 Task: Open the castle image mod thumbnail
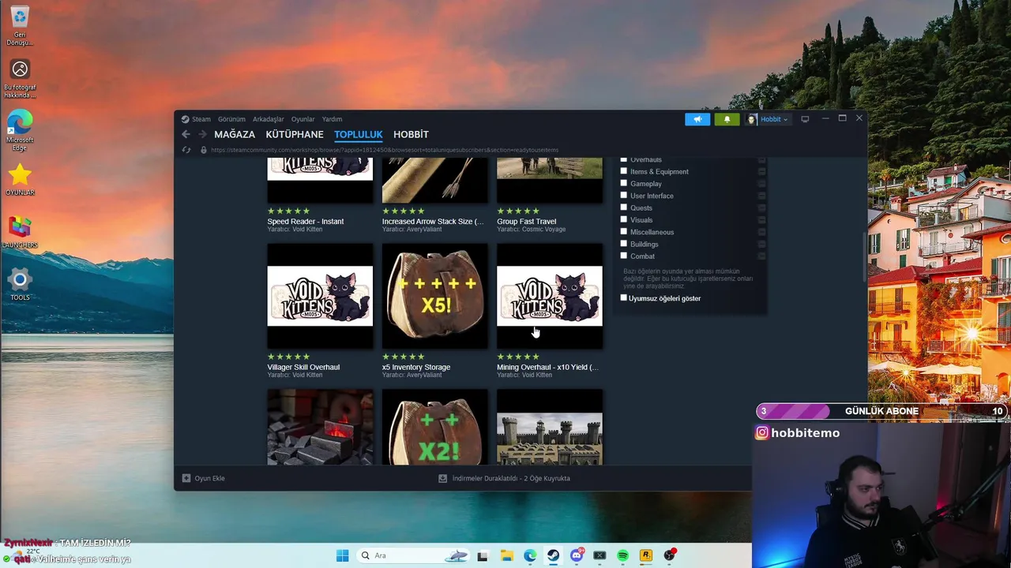549,427
